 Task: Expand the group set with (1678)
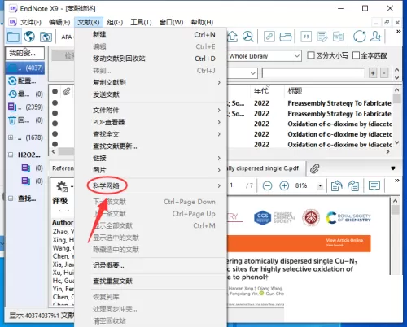click(11, 137)
